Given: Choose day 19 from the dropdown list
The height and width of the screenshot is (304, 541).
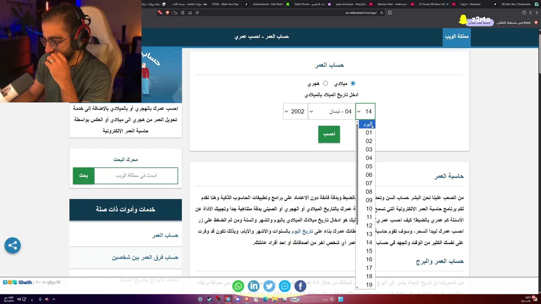Looking at the screenshot, I should coord(366,285).
